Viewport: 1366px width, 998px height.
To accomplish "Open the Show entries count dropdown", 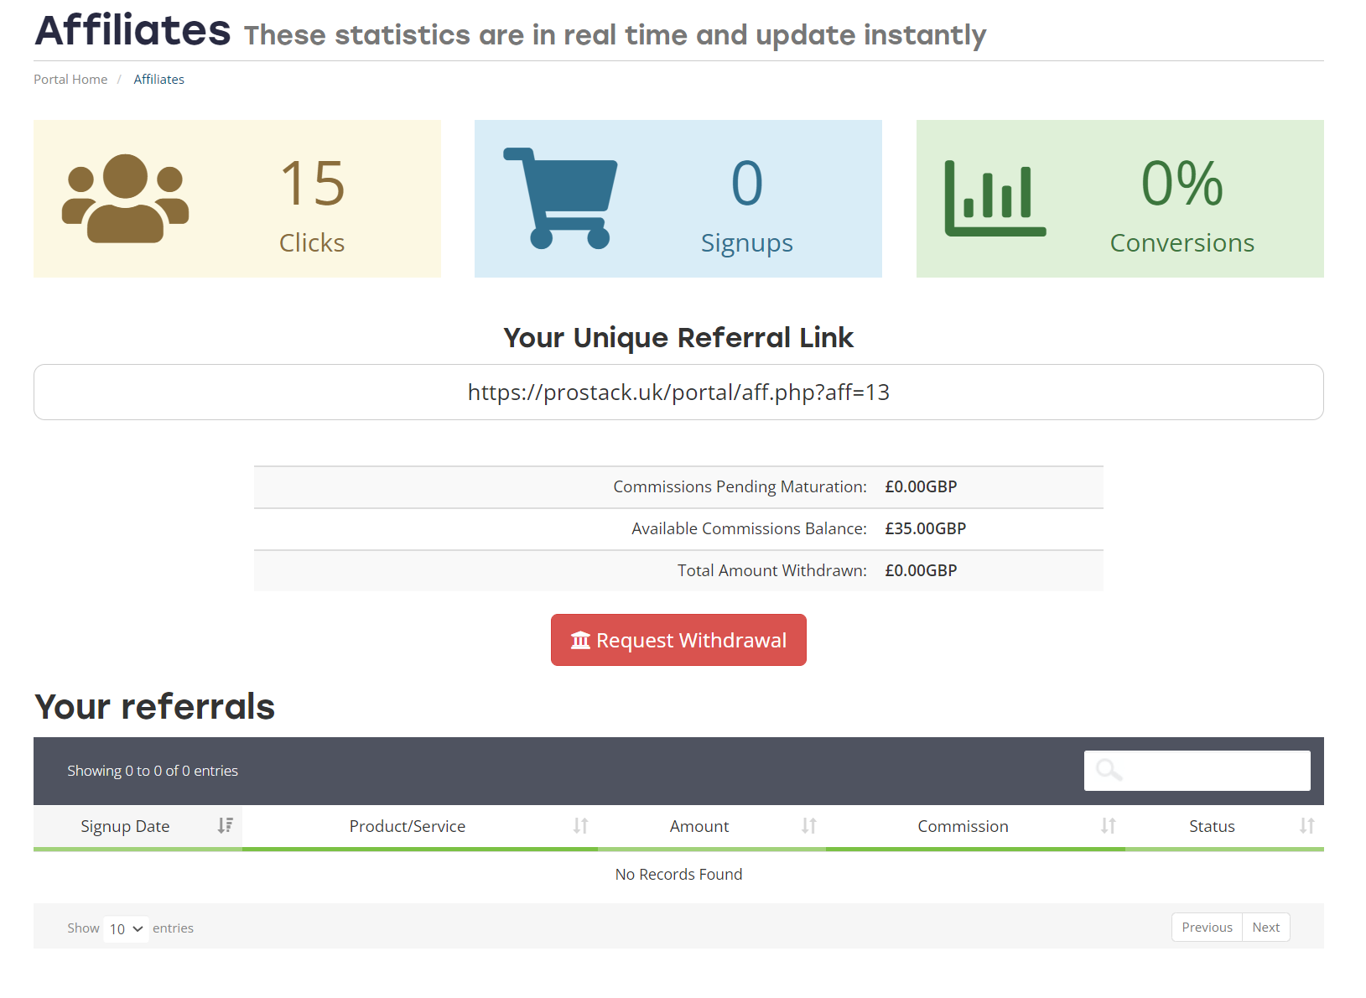I will point(126,928).
